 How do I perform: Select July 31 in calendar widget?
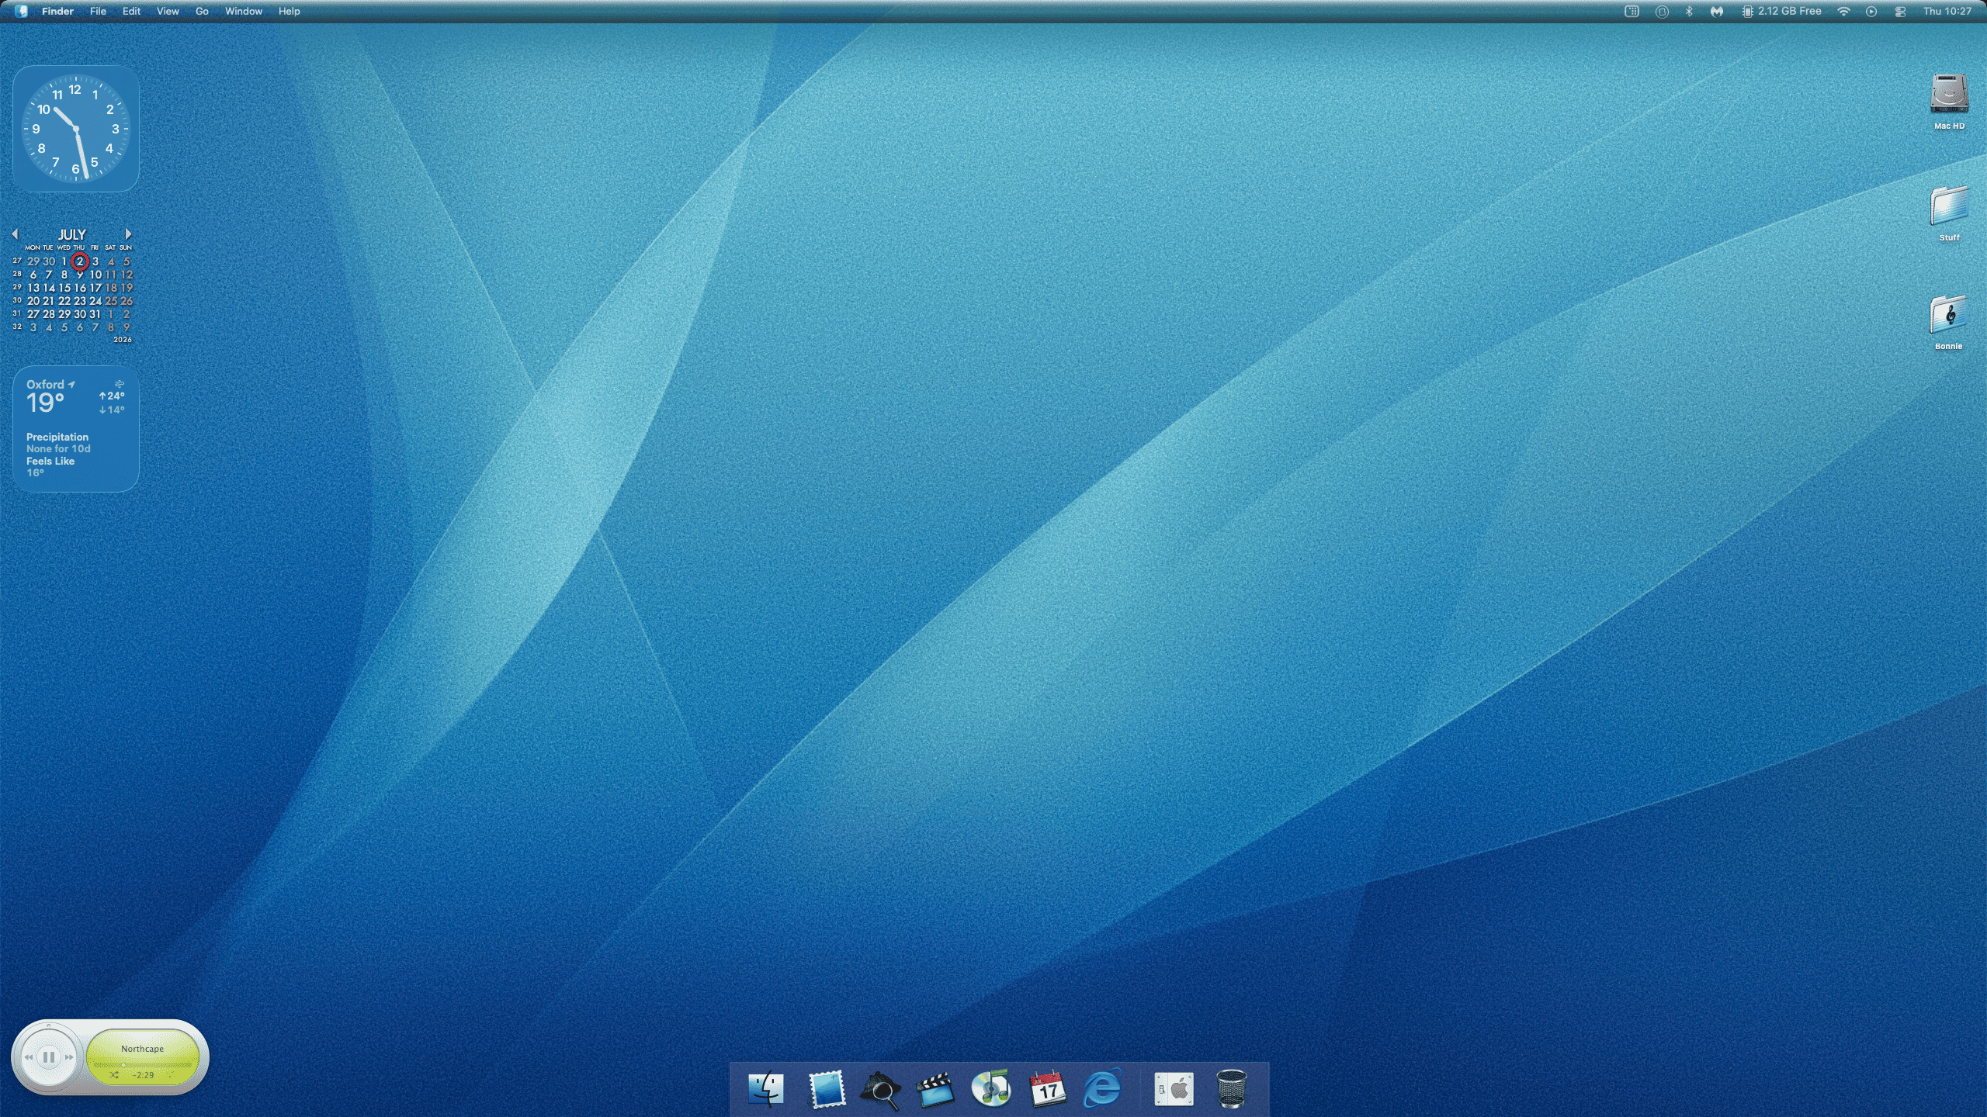point(95,314)
